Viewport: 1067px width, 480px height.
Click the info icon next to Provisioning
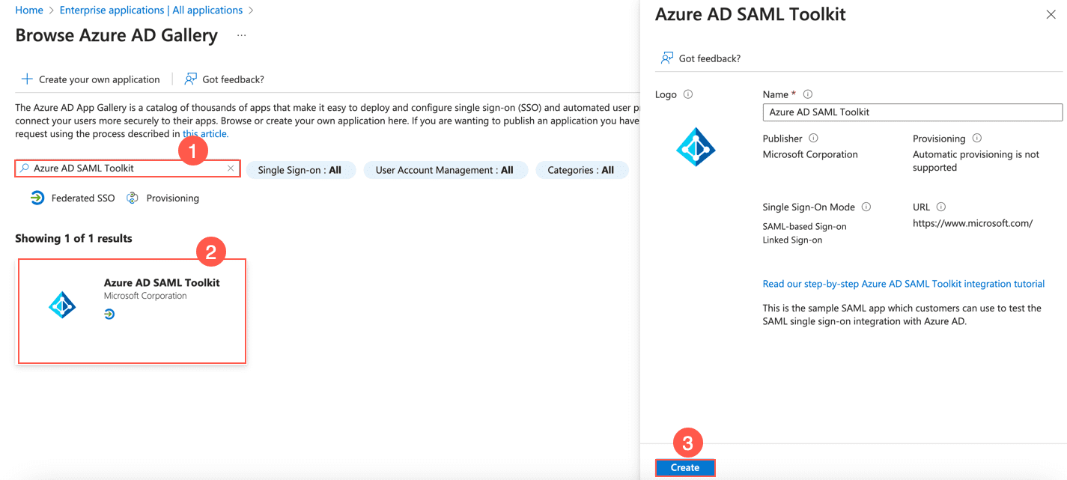(x=976, y=139)
